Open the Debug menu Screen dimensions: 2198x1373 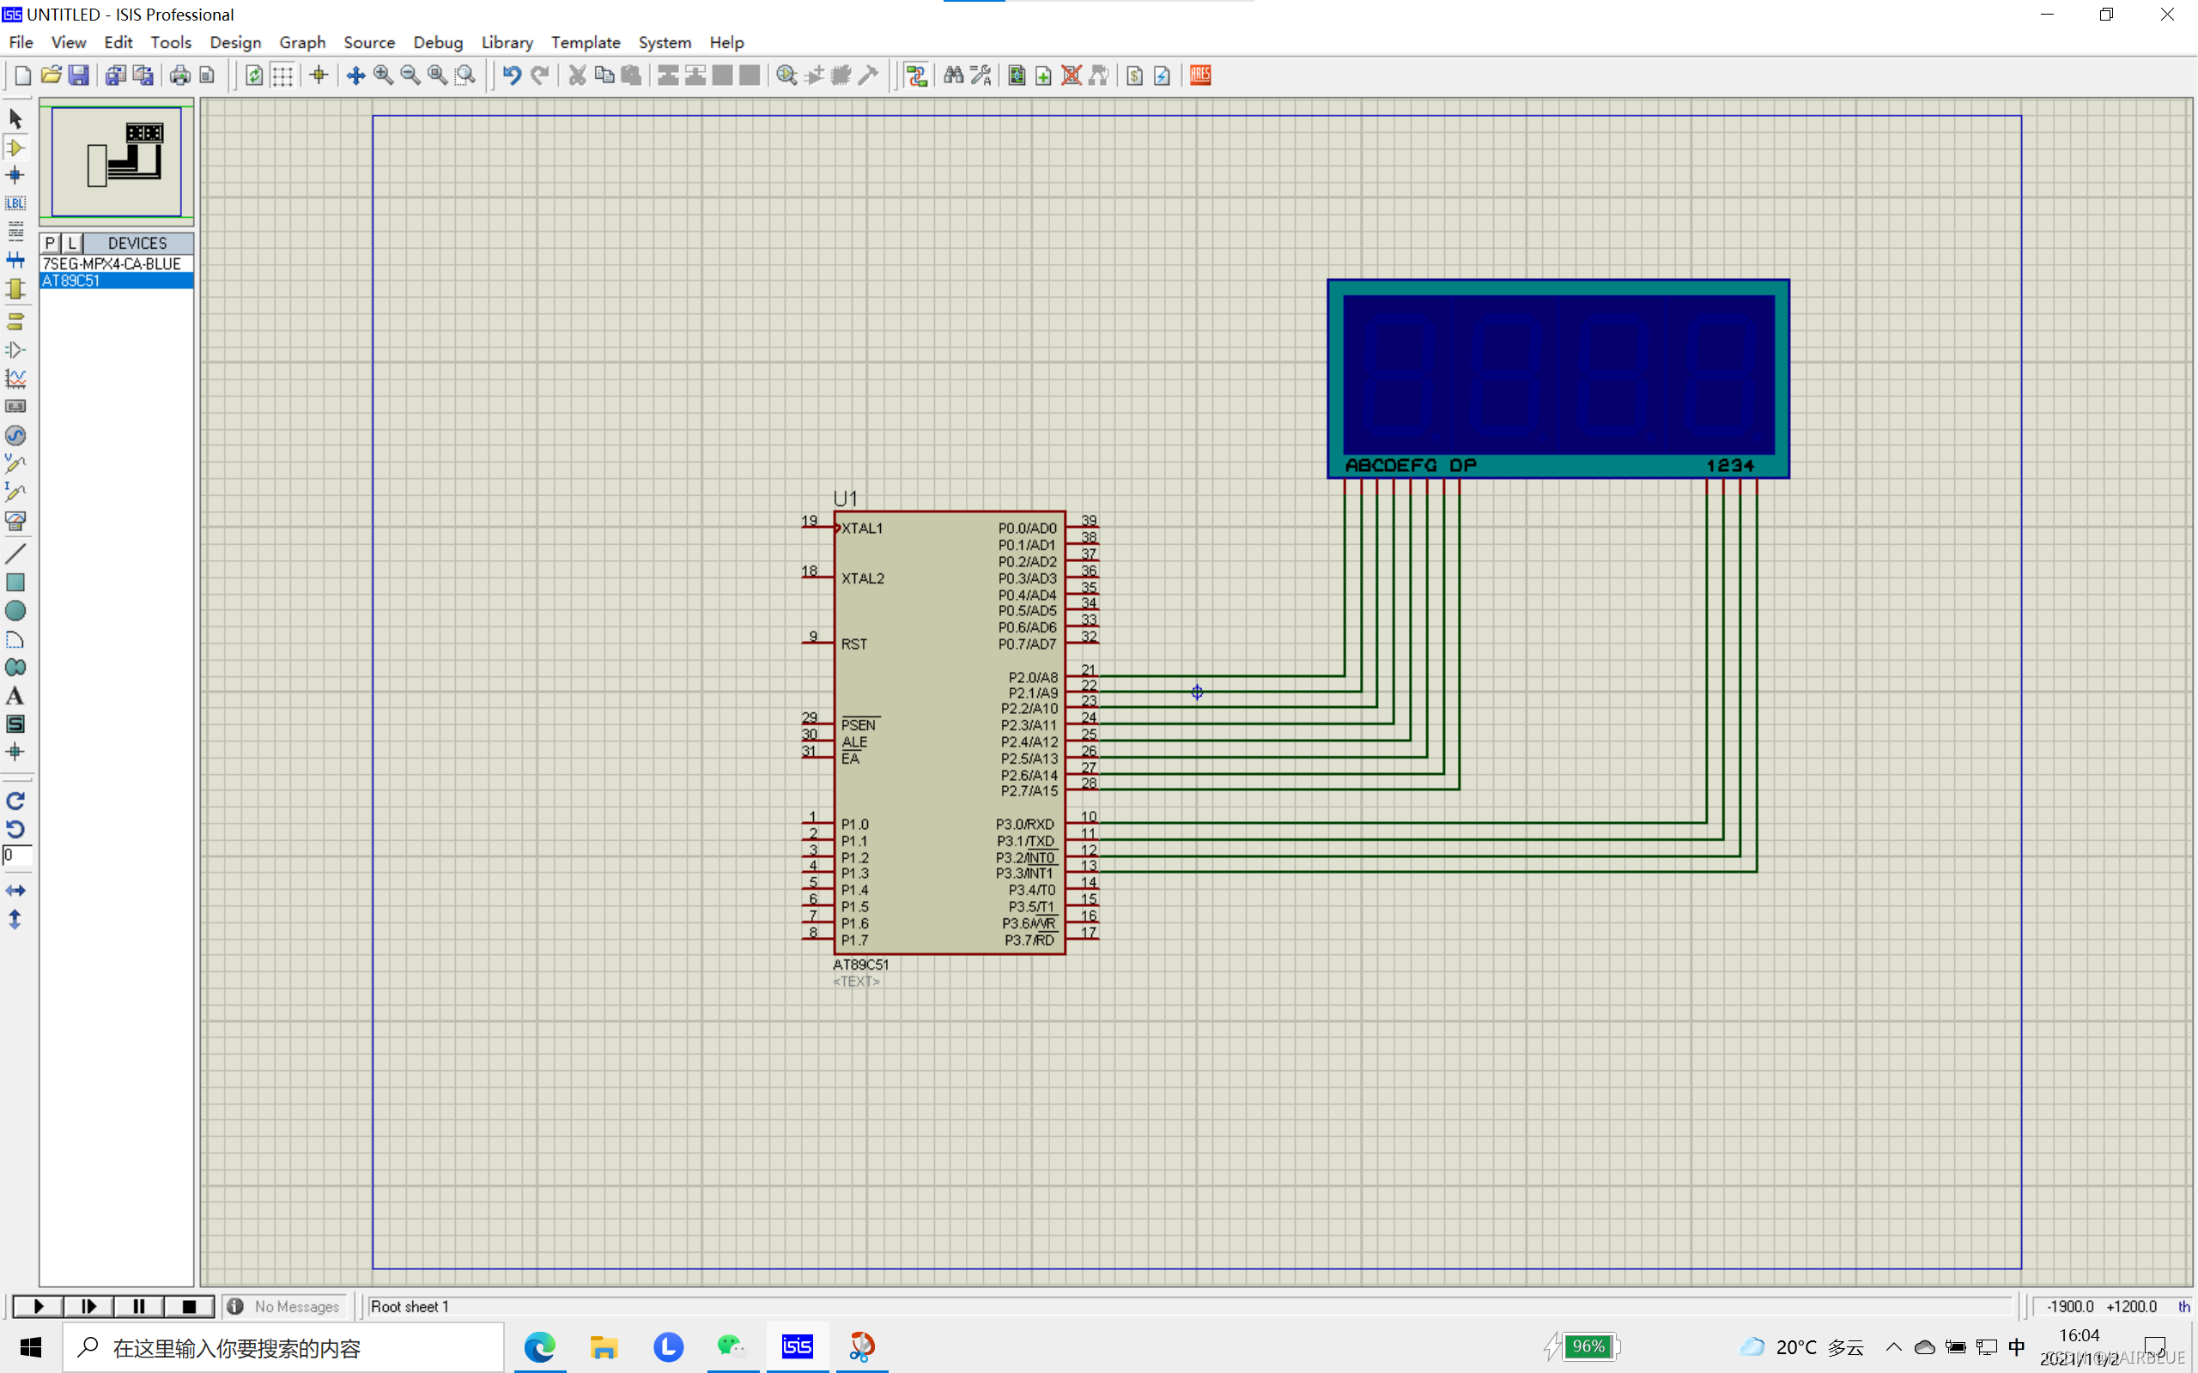coord(438,43)
